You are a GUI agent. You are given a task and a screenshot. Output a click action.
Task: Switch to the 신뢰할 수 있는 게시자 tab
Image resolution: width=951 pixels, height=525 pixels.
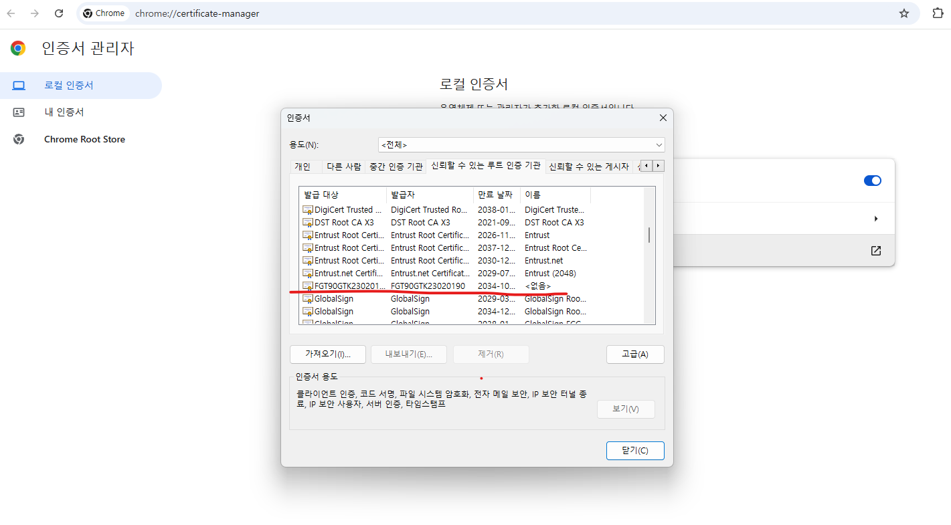pos(589,167)
